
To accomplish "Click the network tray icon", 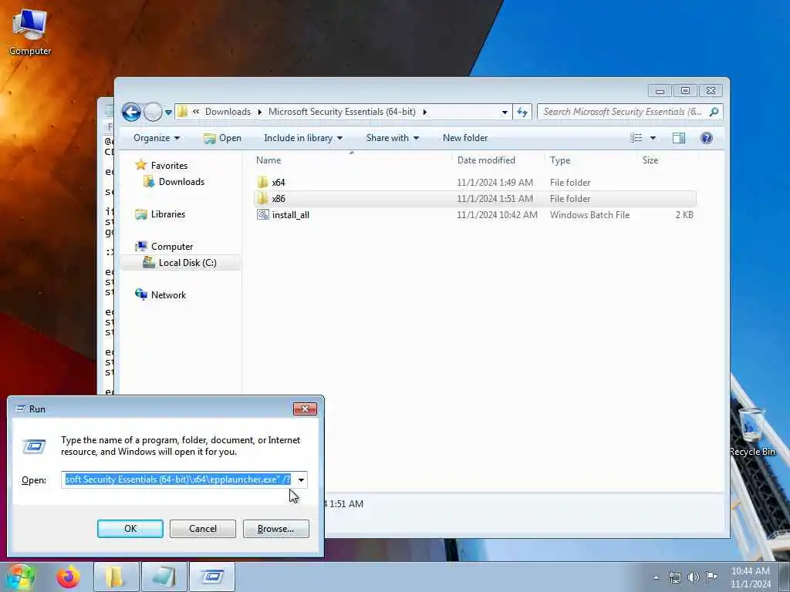I will (x=674, y=577).
